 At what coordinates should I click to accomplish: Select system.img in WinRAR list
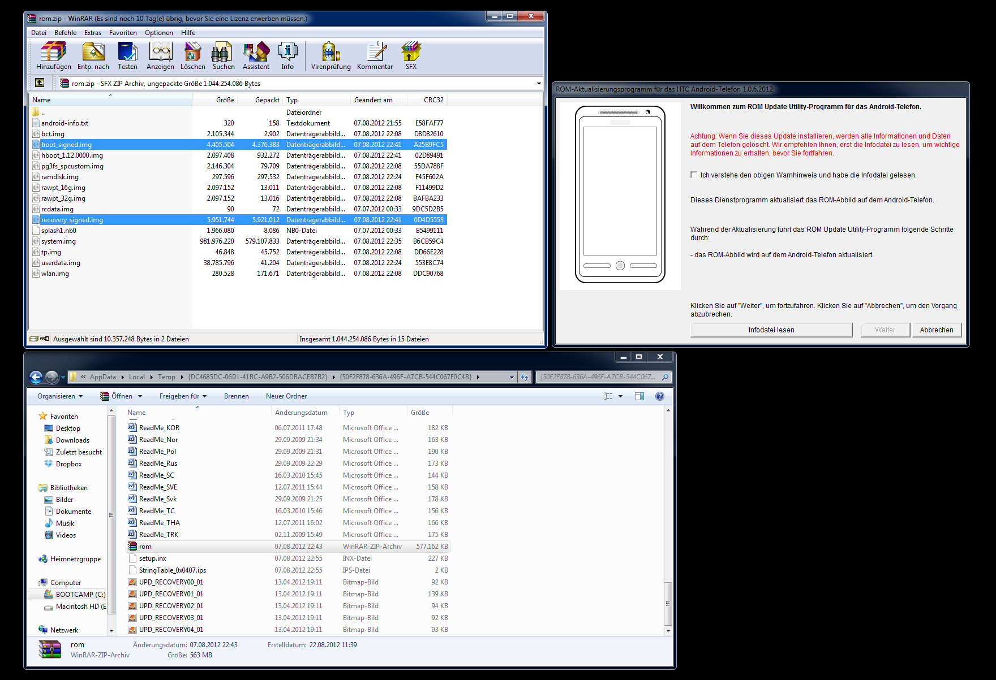click(x=239, y=241)
